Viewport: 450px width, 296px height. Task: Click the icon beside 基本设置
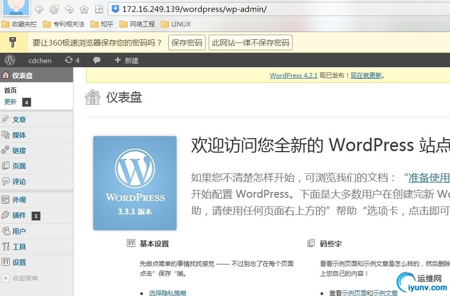131,243
